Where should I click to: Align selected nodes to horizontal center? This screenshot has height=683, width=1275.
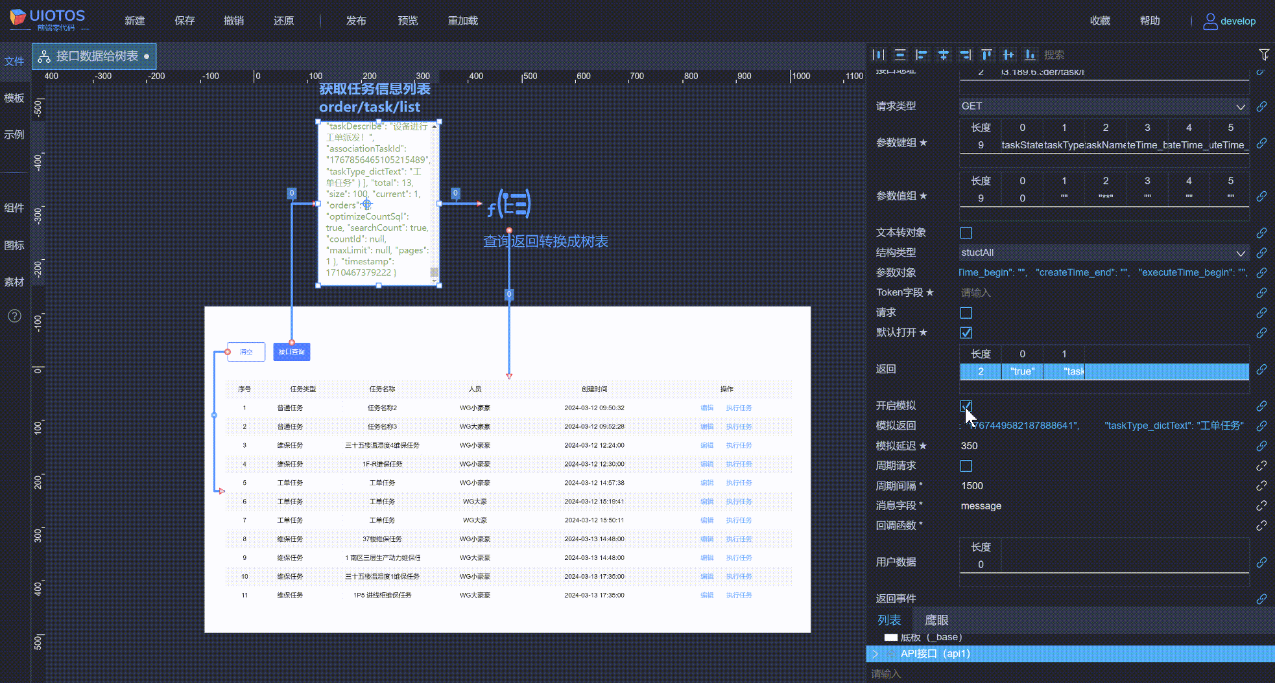coord(944,55)
